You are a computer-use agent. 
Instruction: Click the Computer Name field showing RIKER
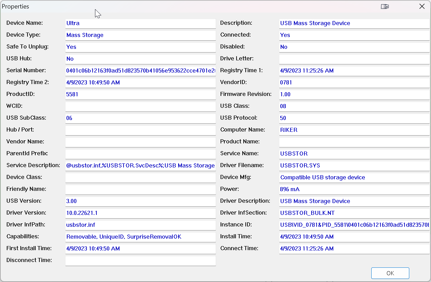point(354,130)
